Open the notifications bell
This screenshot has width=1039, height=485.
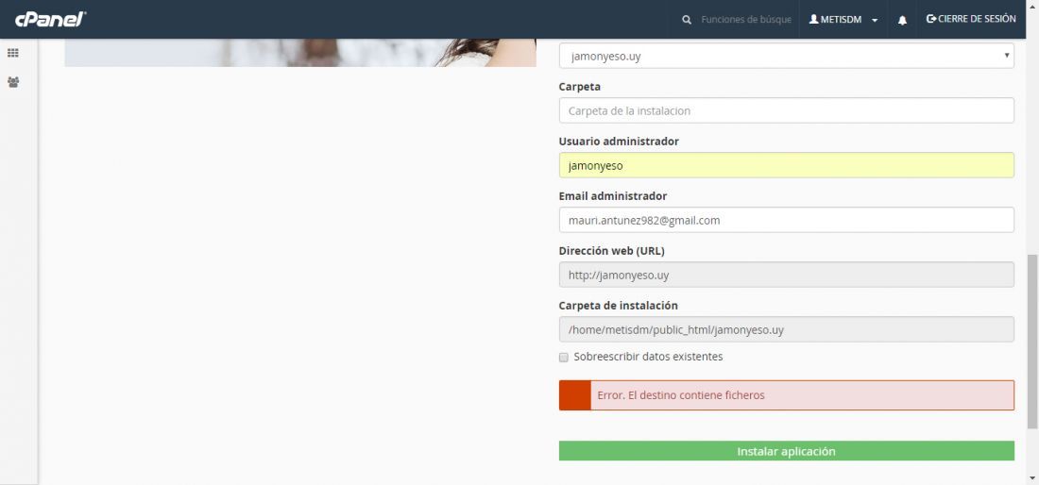click(902, 20)
